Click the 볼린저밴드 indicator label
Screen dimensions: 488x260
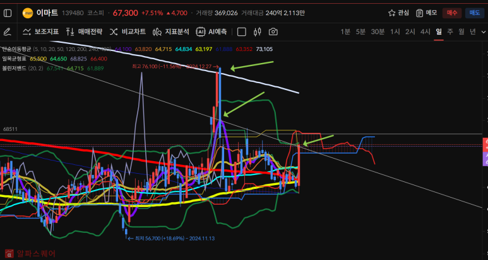coord(14,68)
